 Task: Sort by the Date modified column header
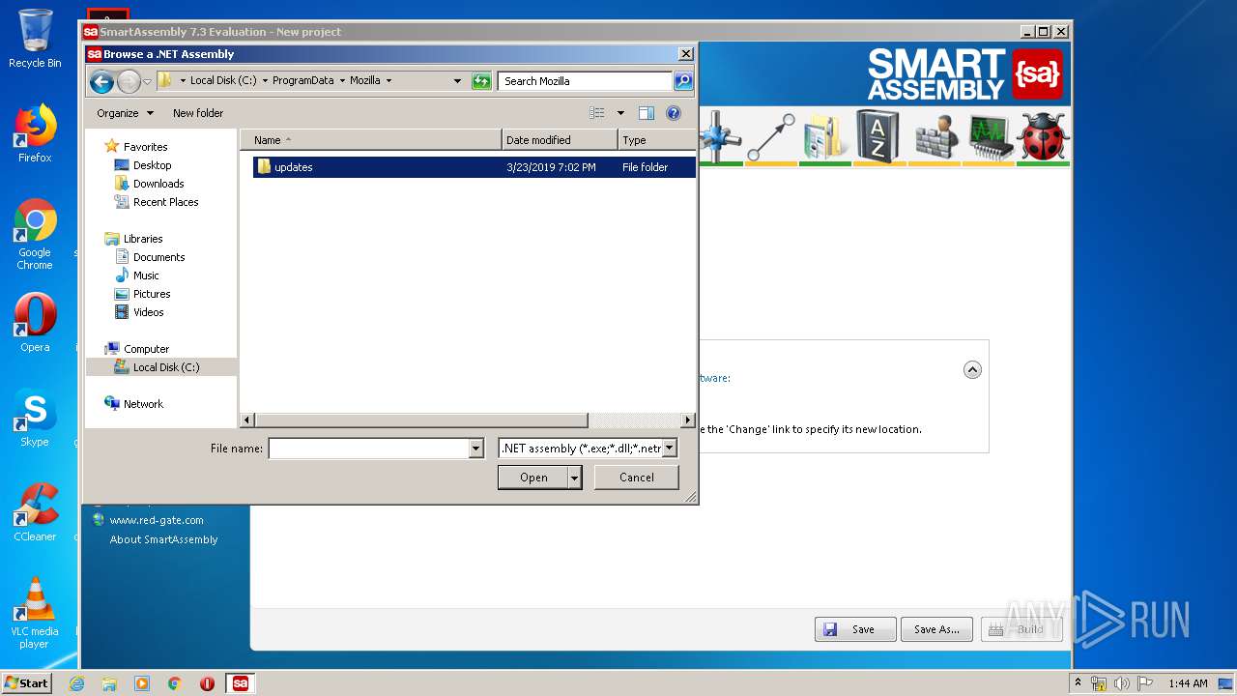[x=560, y=140]
